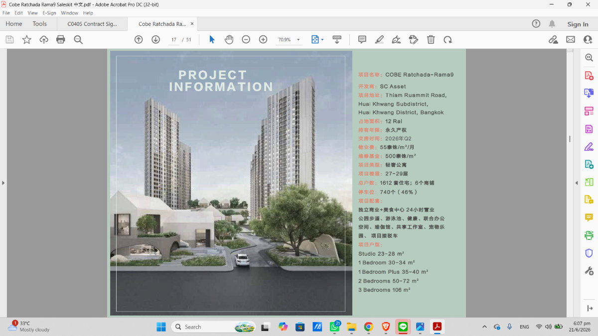598x336 pixels.
Task: Click the scrolling mode keyboard icon
Action: click(337, 40)
